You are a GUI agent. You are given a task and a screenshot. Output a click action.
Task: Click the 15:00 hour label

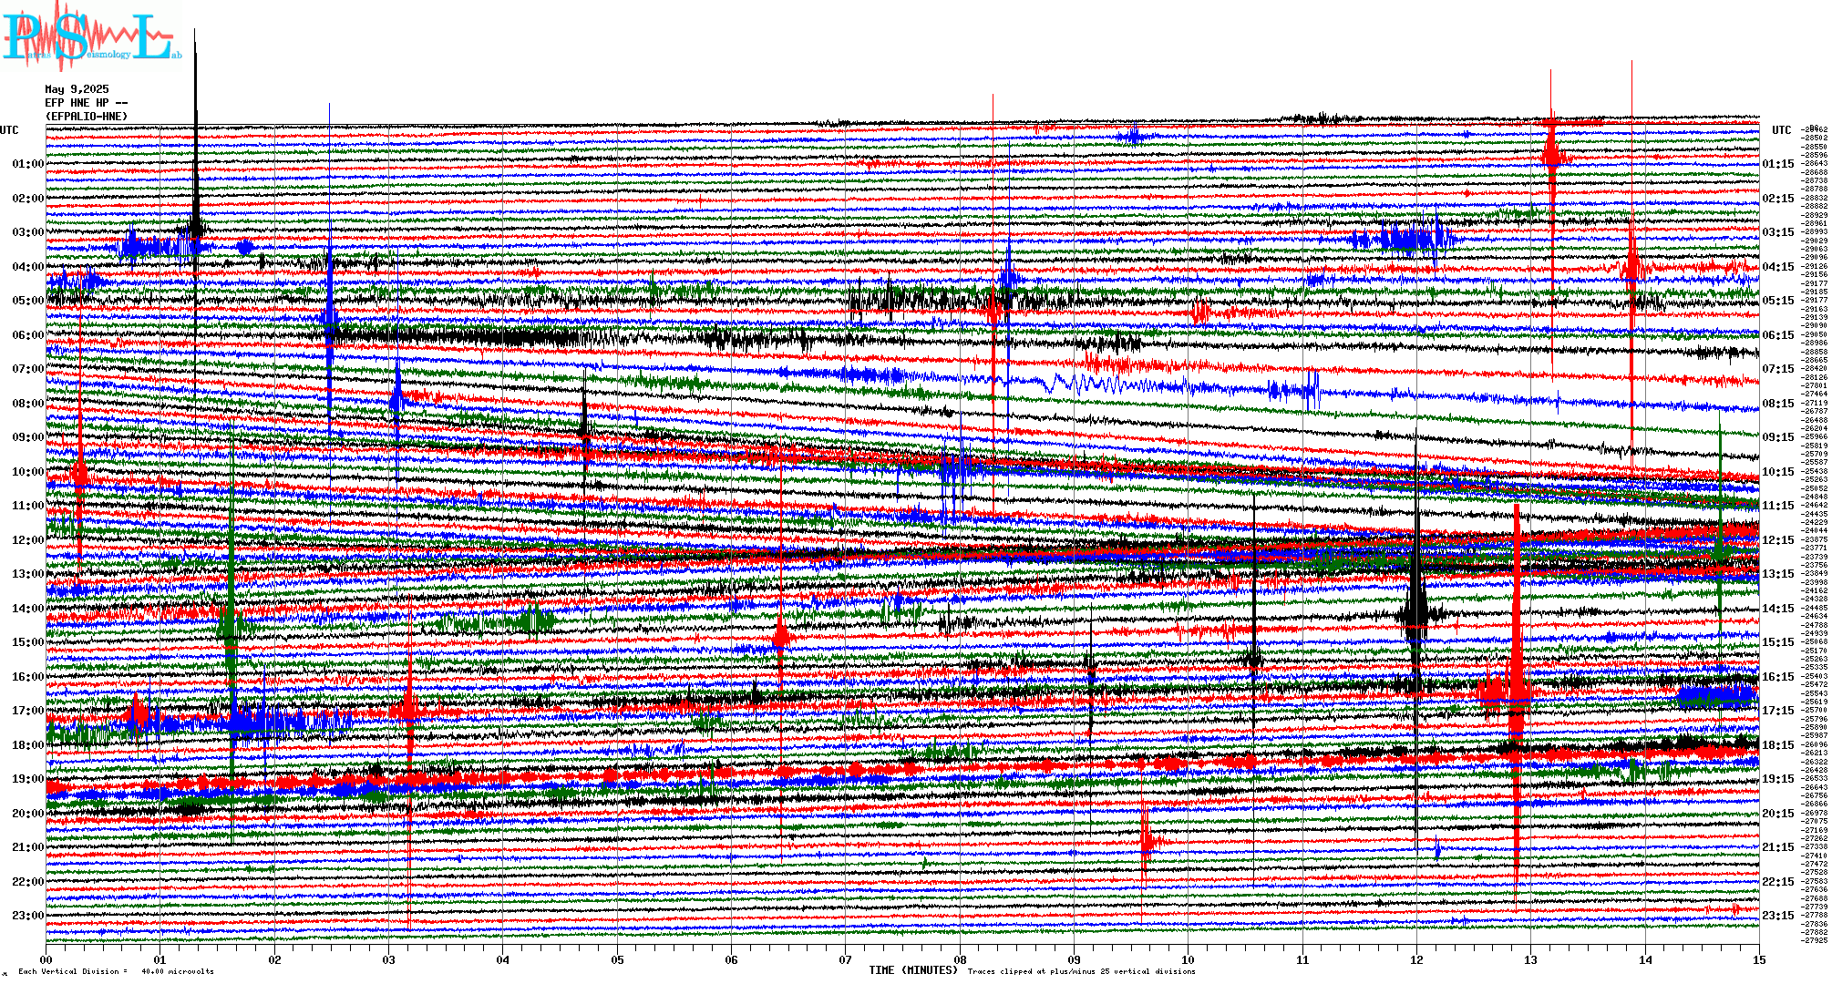coord(28,642)
